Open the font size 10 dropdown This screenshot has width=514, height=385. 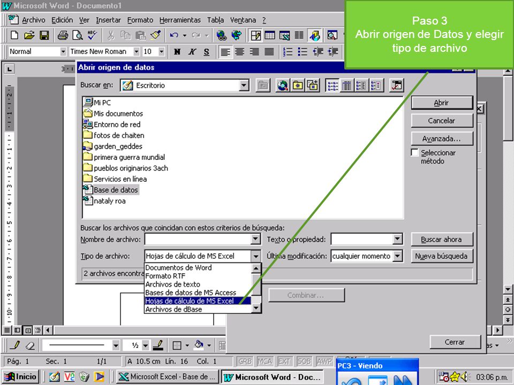click(161, 51)
